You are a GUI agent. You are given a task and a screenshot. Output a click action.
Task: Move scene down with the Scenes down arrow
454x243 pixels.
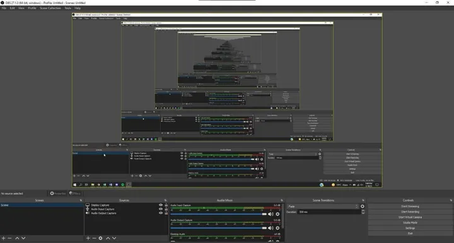(x=23, y=238)
